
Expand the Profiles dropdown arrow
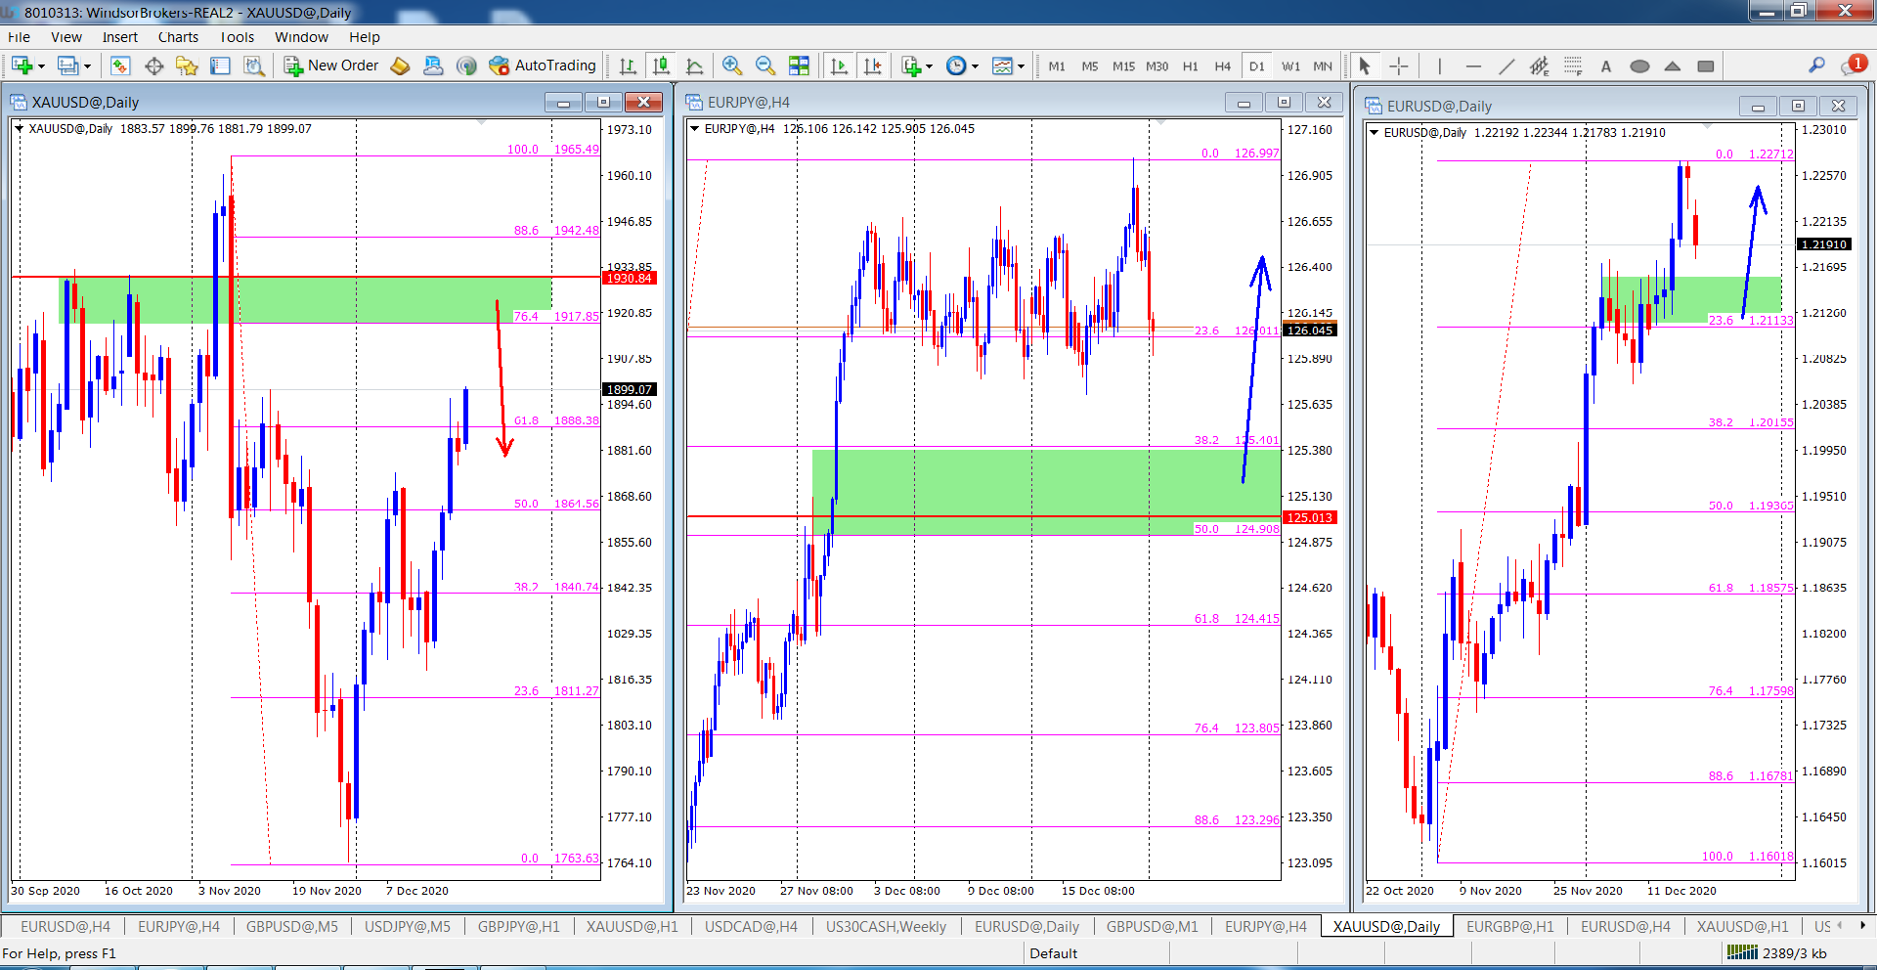[x=87, y=66]
